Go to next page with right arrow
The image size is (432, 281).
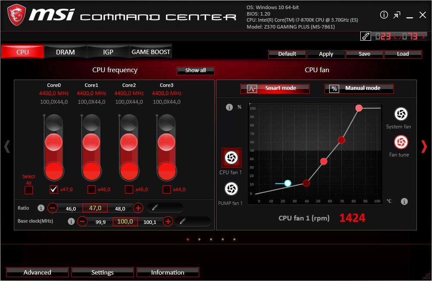424,147
